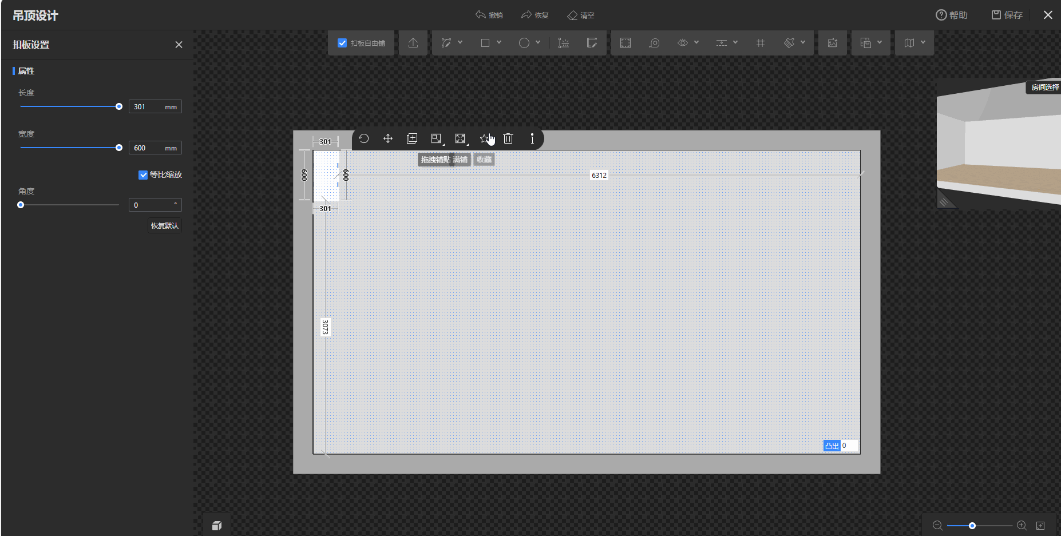Screen dimensions: 1061x536
Task: Click the trash delete icon
Action: [508, 138]
